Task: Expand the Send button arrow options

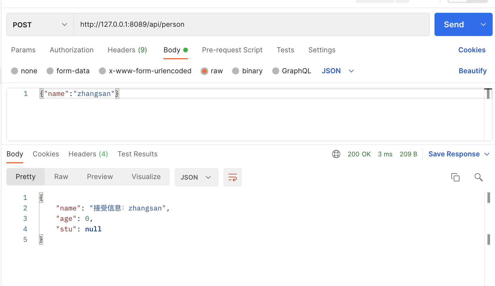Action: (483, 25)
